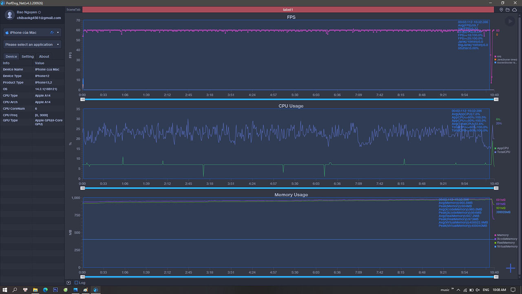Viewport: 522px width, 294px height.
Task: Select the OS value 14.2.1(18B121)
Action: pyautogui.click(x=46, y=89)
